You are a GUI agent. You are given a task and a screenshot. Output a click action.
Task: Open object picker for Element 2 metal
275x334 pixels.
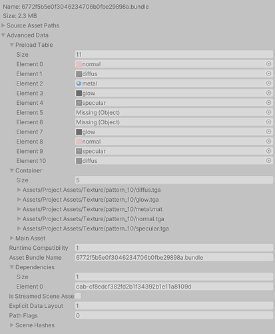268,83
